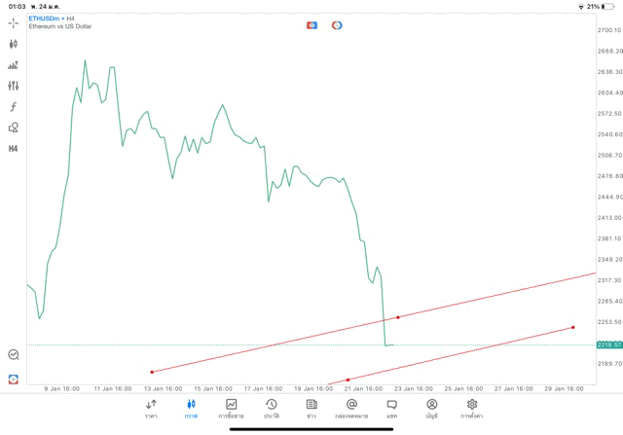The image size is (623, 435).
Task: Open the indicators function icon
Action: (14, 106)
